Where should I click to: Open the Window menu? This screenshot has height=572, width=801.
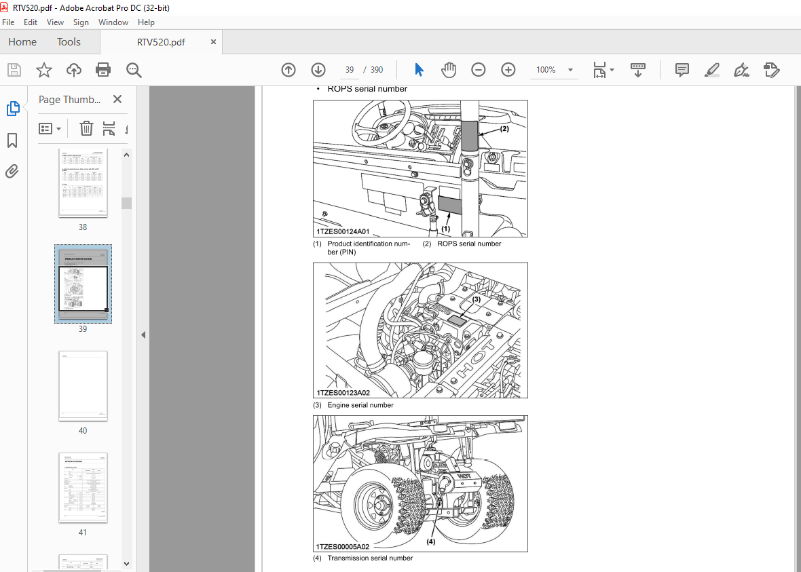113,22
